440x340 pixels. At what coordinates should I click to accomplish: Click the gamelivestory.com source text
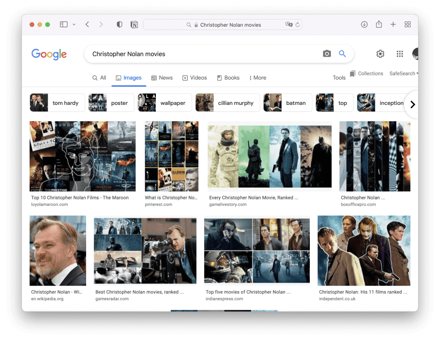pos(228,204)
